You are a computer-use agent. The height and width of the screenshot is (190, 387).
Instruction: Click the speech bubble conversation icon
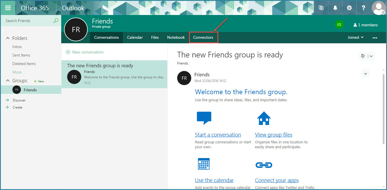204,118
